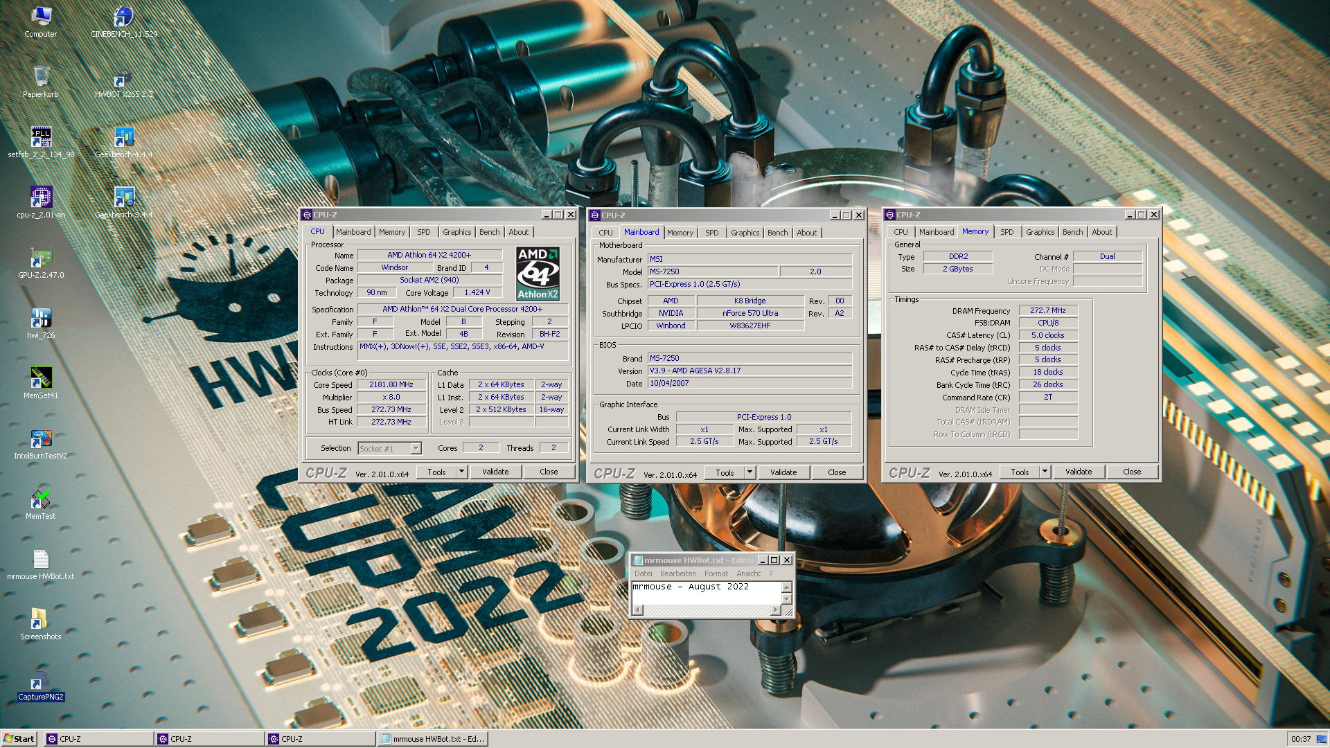1330x748 pixels.
Task: Switch to Mainboard tab in left CPU-Z window
Action: 353,232
